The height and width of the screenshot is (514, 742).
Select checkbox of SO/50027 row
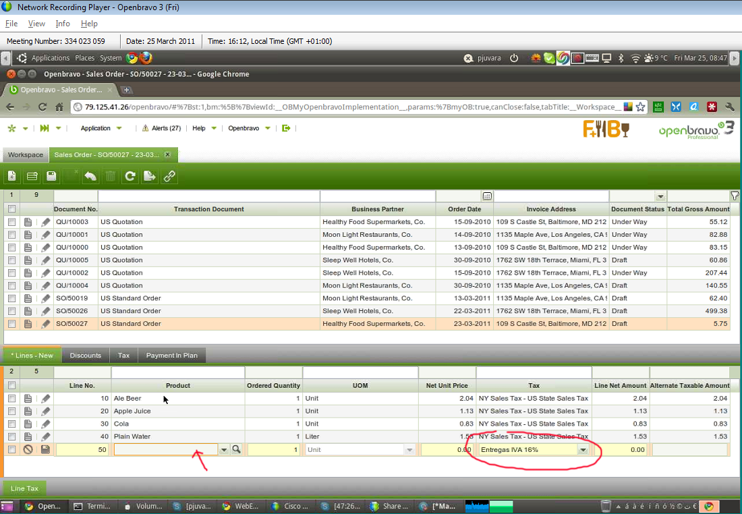click(12, 324)
